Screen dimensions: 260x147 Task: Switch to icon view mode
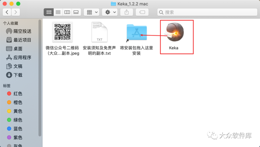pos(49,12)
